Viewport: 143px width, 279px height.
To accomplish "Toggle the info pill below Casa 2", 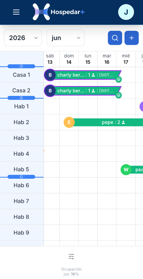I will [x=21, y=98].
